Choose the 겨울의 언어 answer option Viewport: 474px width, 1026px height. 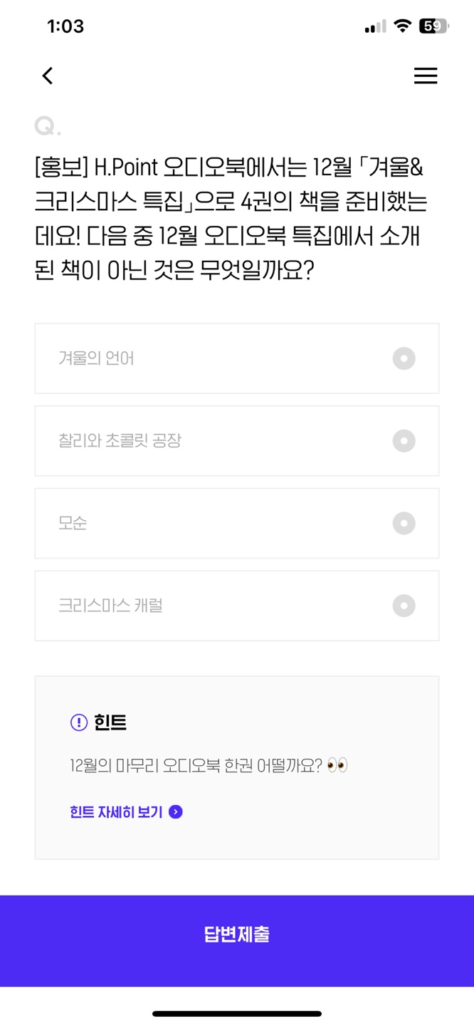[96, 358]
